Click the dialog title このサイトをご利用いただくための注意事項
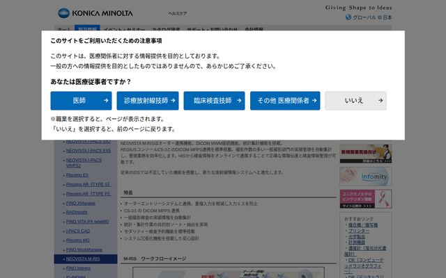Image resolution: width=446 pixels, height=278 pixels. [106, 41]
